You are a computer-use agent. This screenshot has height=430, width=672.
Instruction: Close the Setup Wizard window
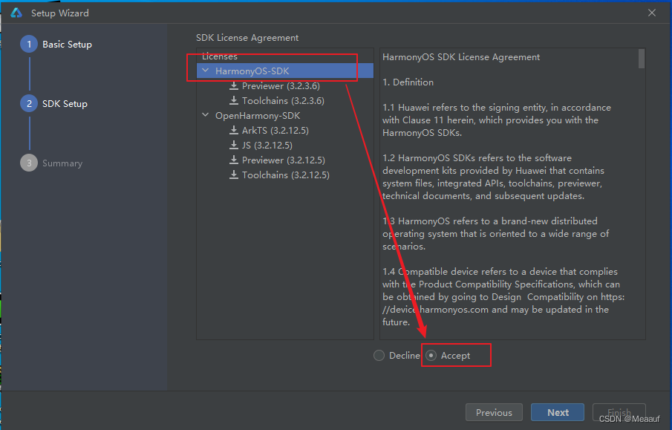click(652, 13)
